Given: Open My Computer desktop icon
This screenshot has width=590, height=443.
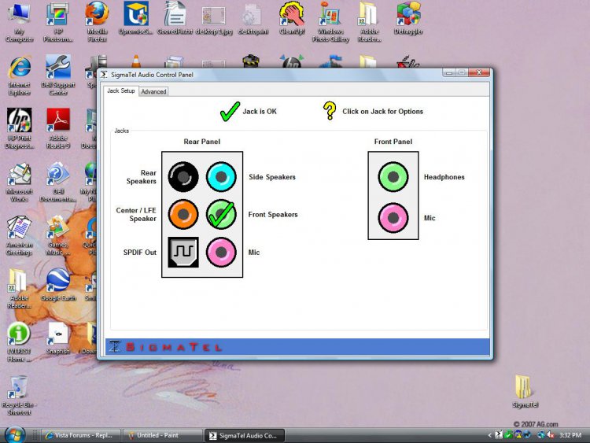Looking at the screenshot, I should [19, 22].
